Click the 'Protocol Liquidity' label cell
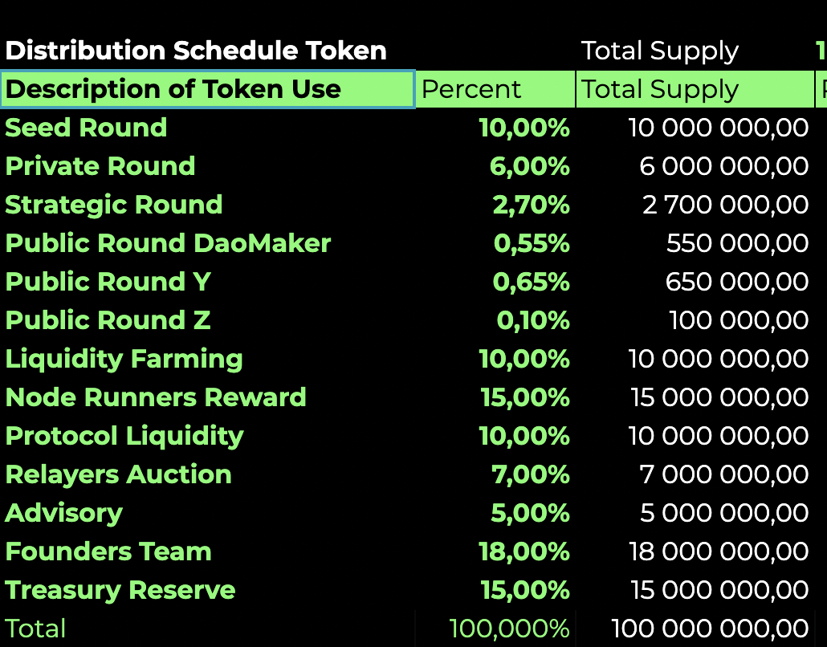This screenshot has height=647, width=827. point(124,436)
